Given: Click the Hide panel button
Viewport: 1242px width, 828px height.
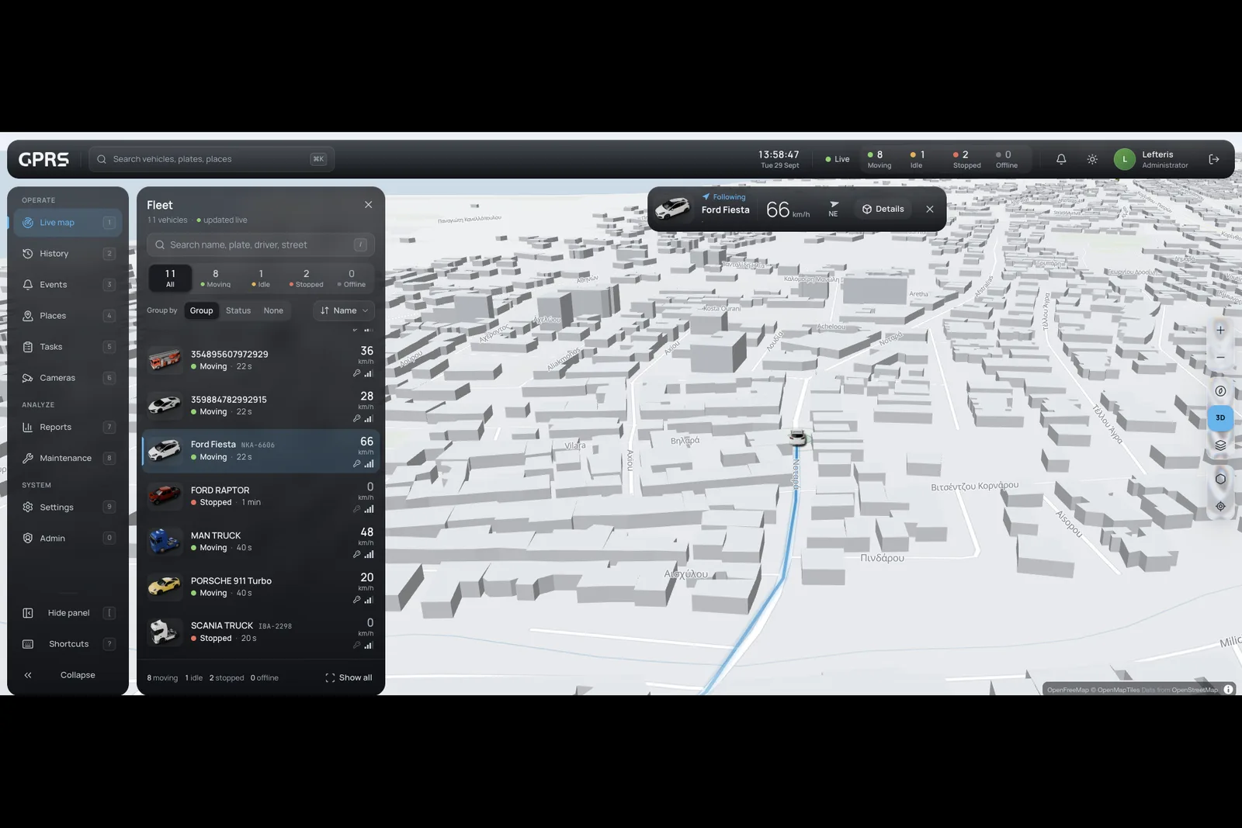Looking at the screenshot, I should (x=68, y=613).
